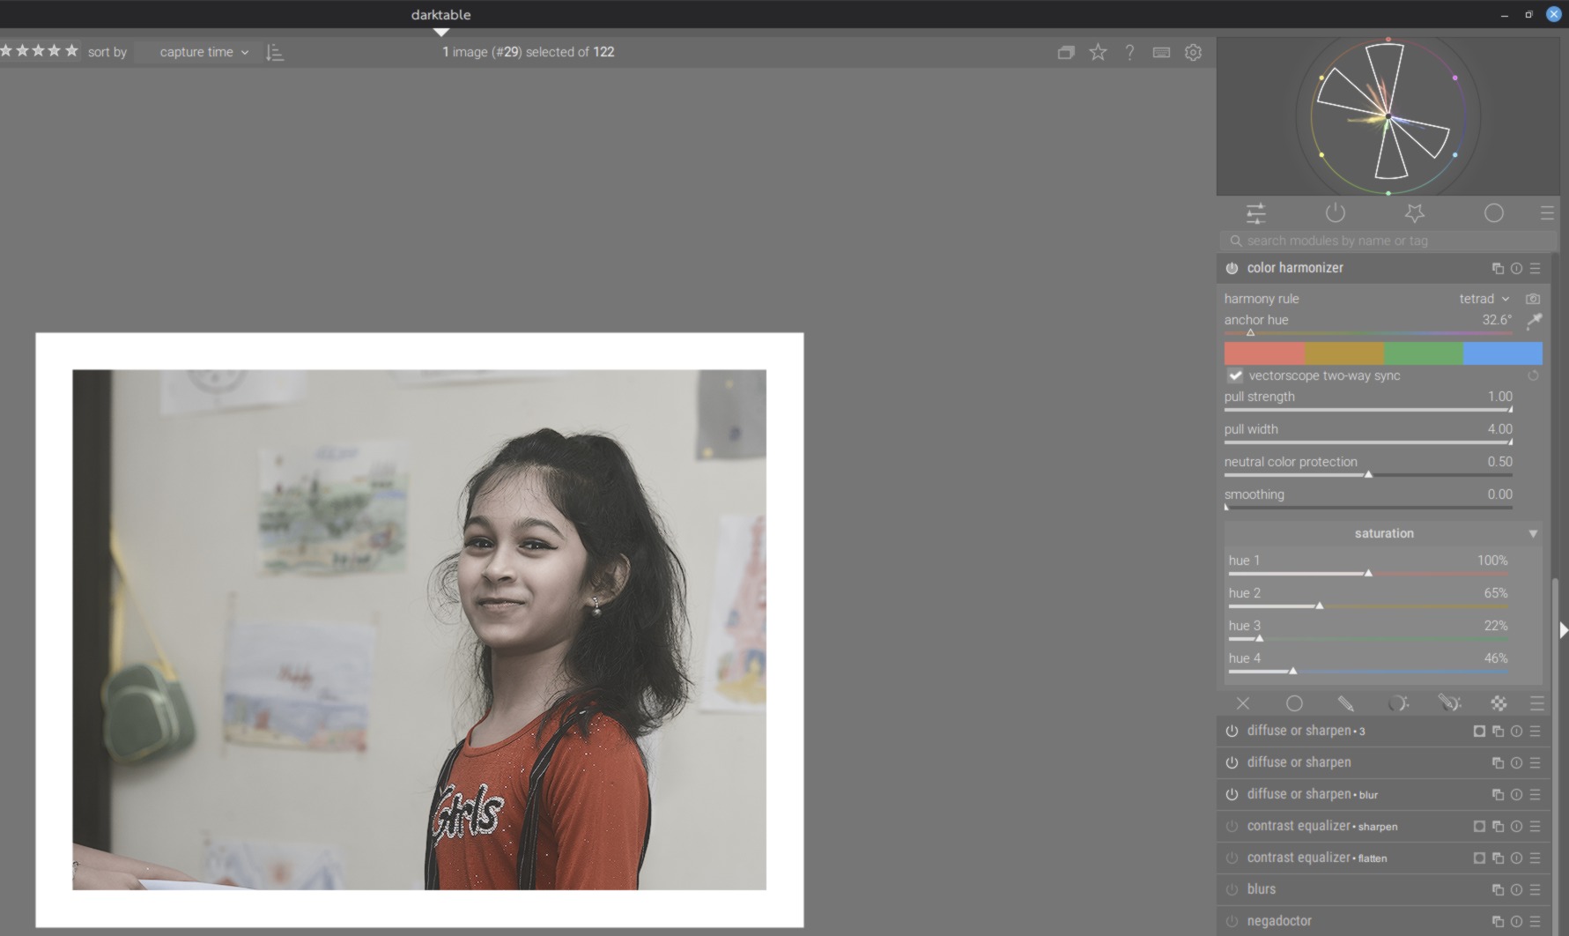Viewport: 1569px width, 936px height.
Task: Click the camera icon beside harmony rule
Action: tap(1533, 299)
